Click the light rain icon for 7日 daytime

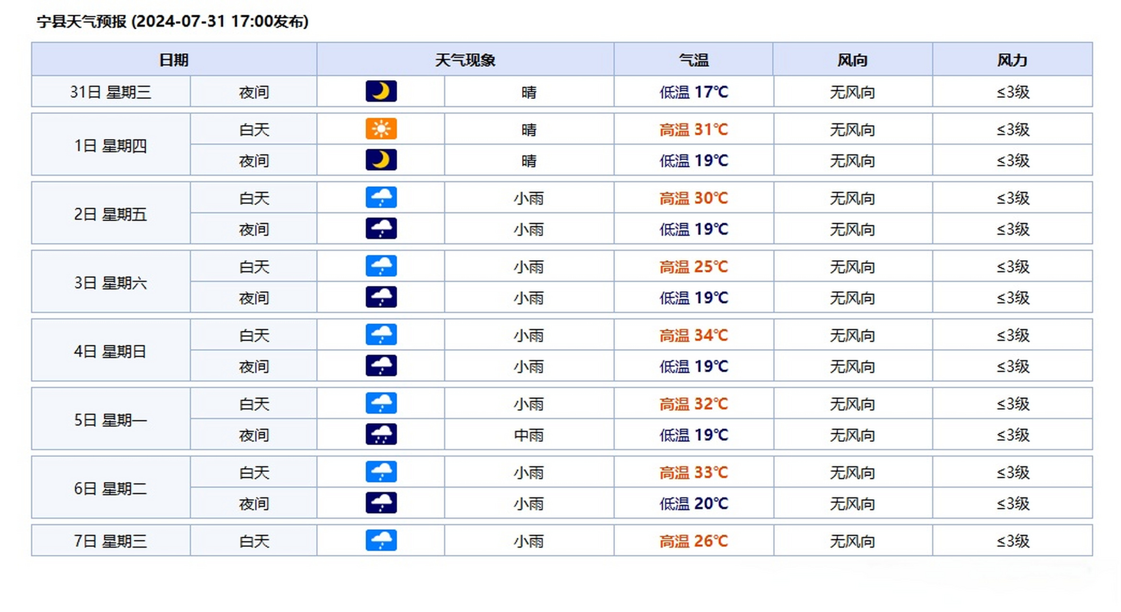(381, 540)
